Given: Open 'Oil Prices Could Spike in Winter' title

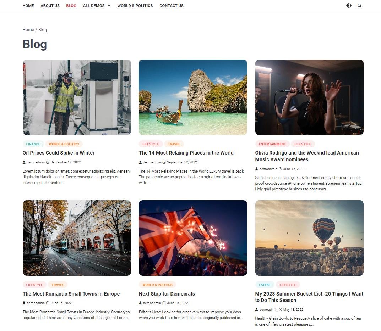Looking at the screenshot, I should click(x=59, y=153).
